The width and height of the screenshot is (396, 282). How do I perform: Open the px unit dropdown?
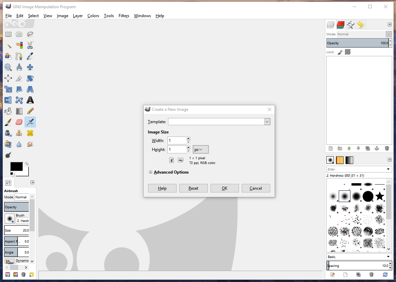point(201,150)
